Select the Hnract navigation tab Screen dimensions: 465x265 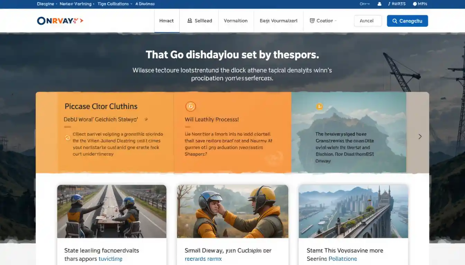(x=166, y=21)
